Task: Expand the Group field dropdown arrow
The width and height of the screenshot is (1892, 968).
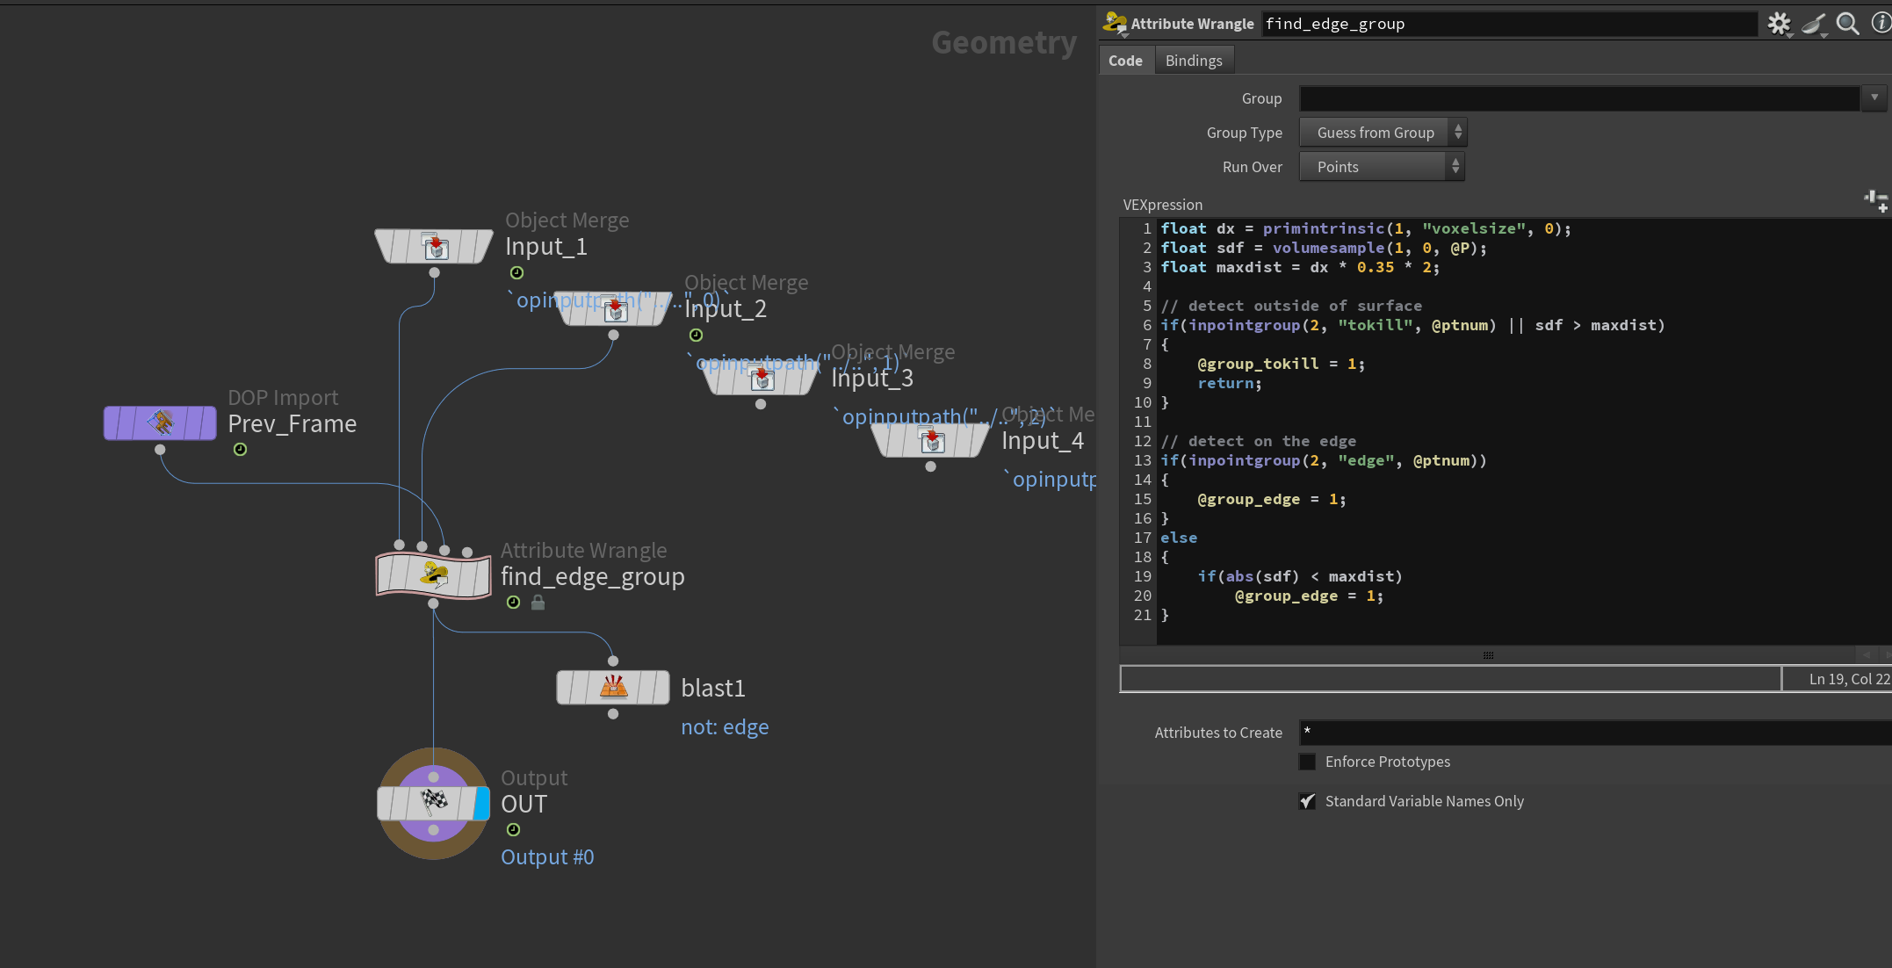Action: (x=1874, y=98)
